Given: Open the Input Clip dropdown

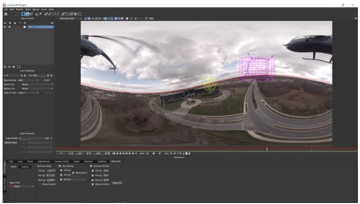Looking at the screenshot, I should click(22, 186).
